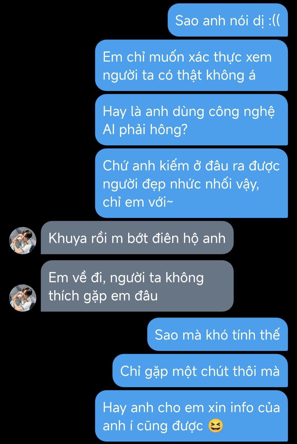Image resolution: width=297 pixels, height=444 pixels.
Task: Tap the avatar beside 'Khuya rồi m bớt điên' message
Action: pyautogui.click(x=23, y=240)
